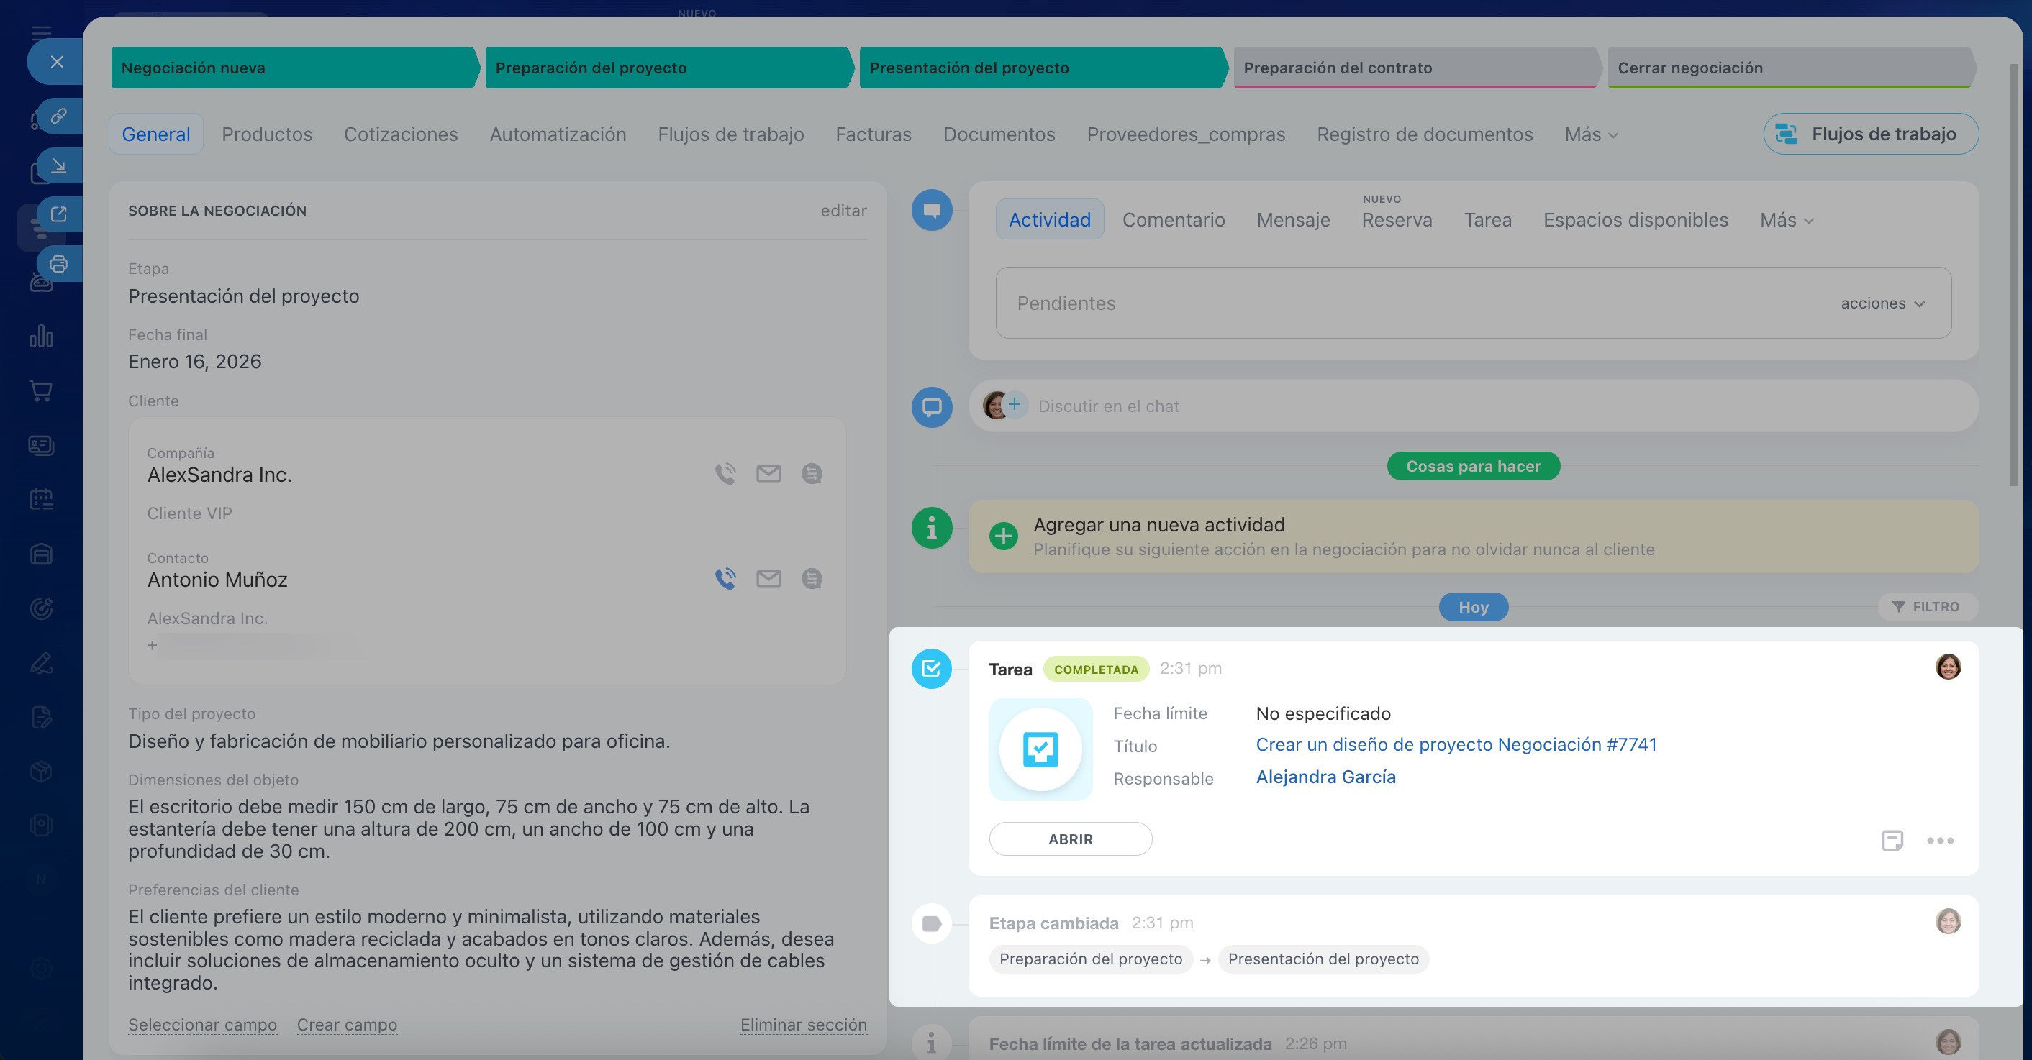Open link Crear un diseño de proyecto Negociación #7741
The width and height of the screenshot is (2032, 1060).
click(1456, 745)
